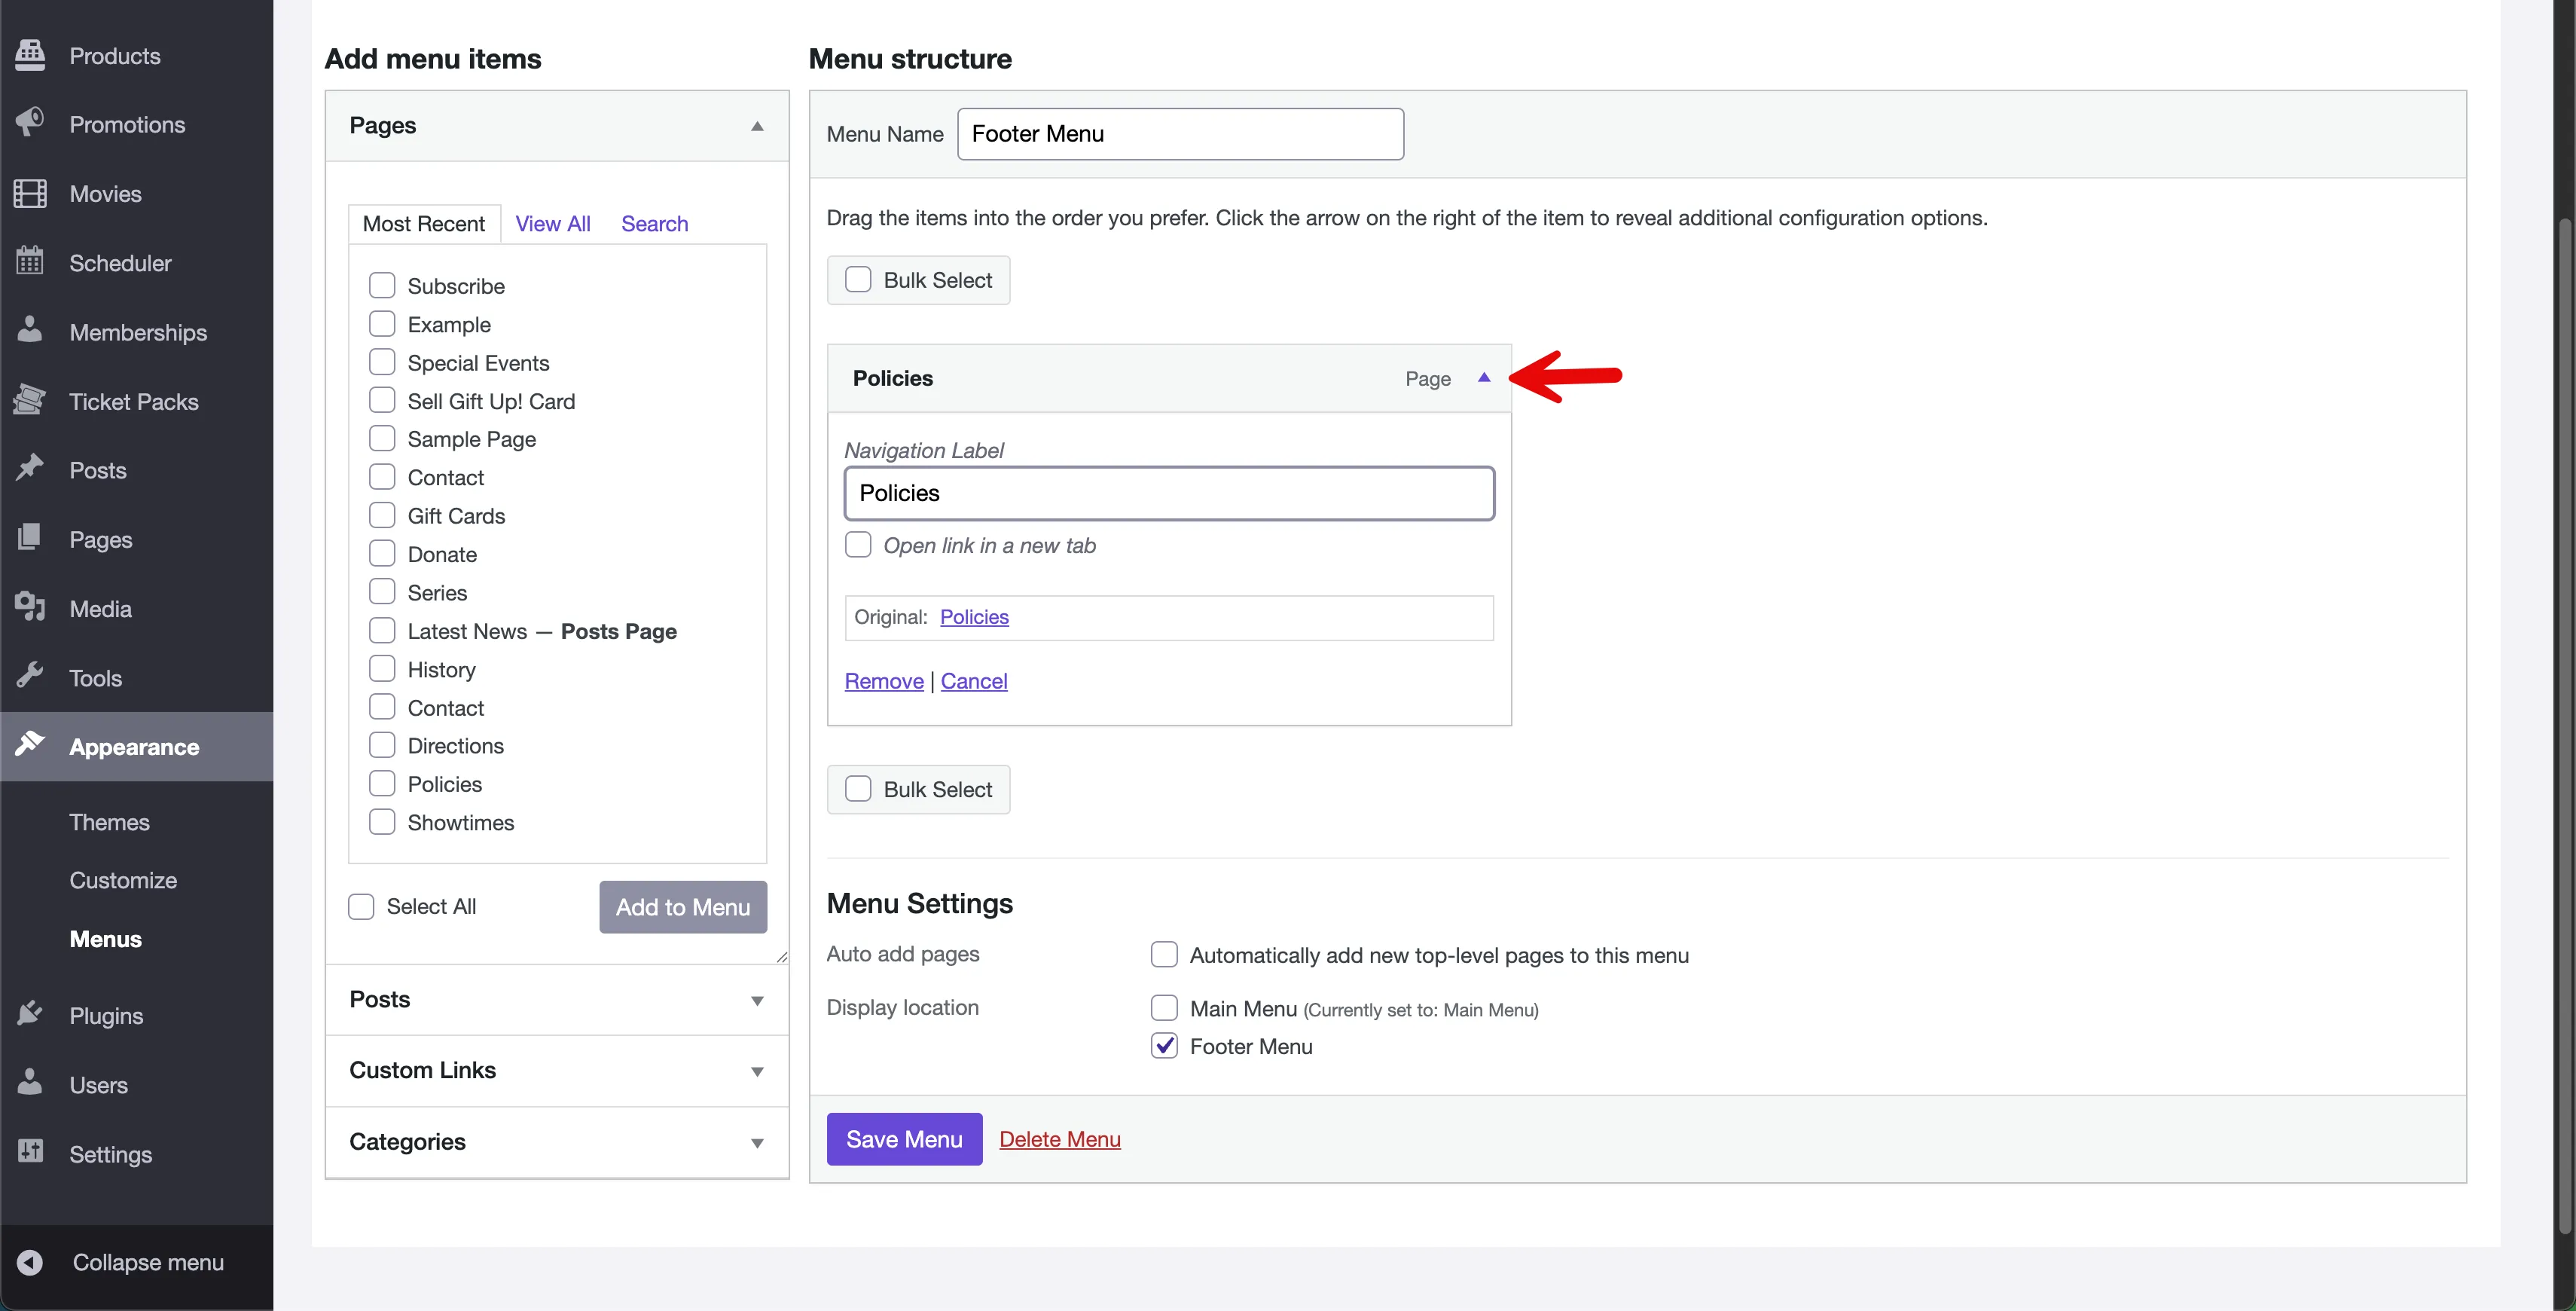Click the Settings sliders icon

[x=30, y=1153]
